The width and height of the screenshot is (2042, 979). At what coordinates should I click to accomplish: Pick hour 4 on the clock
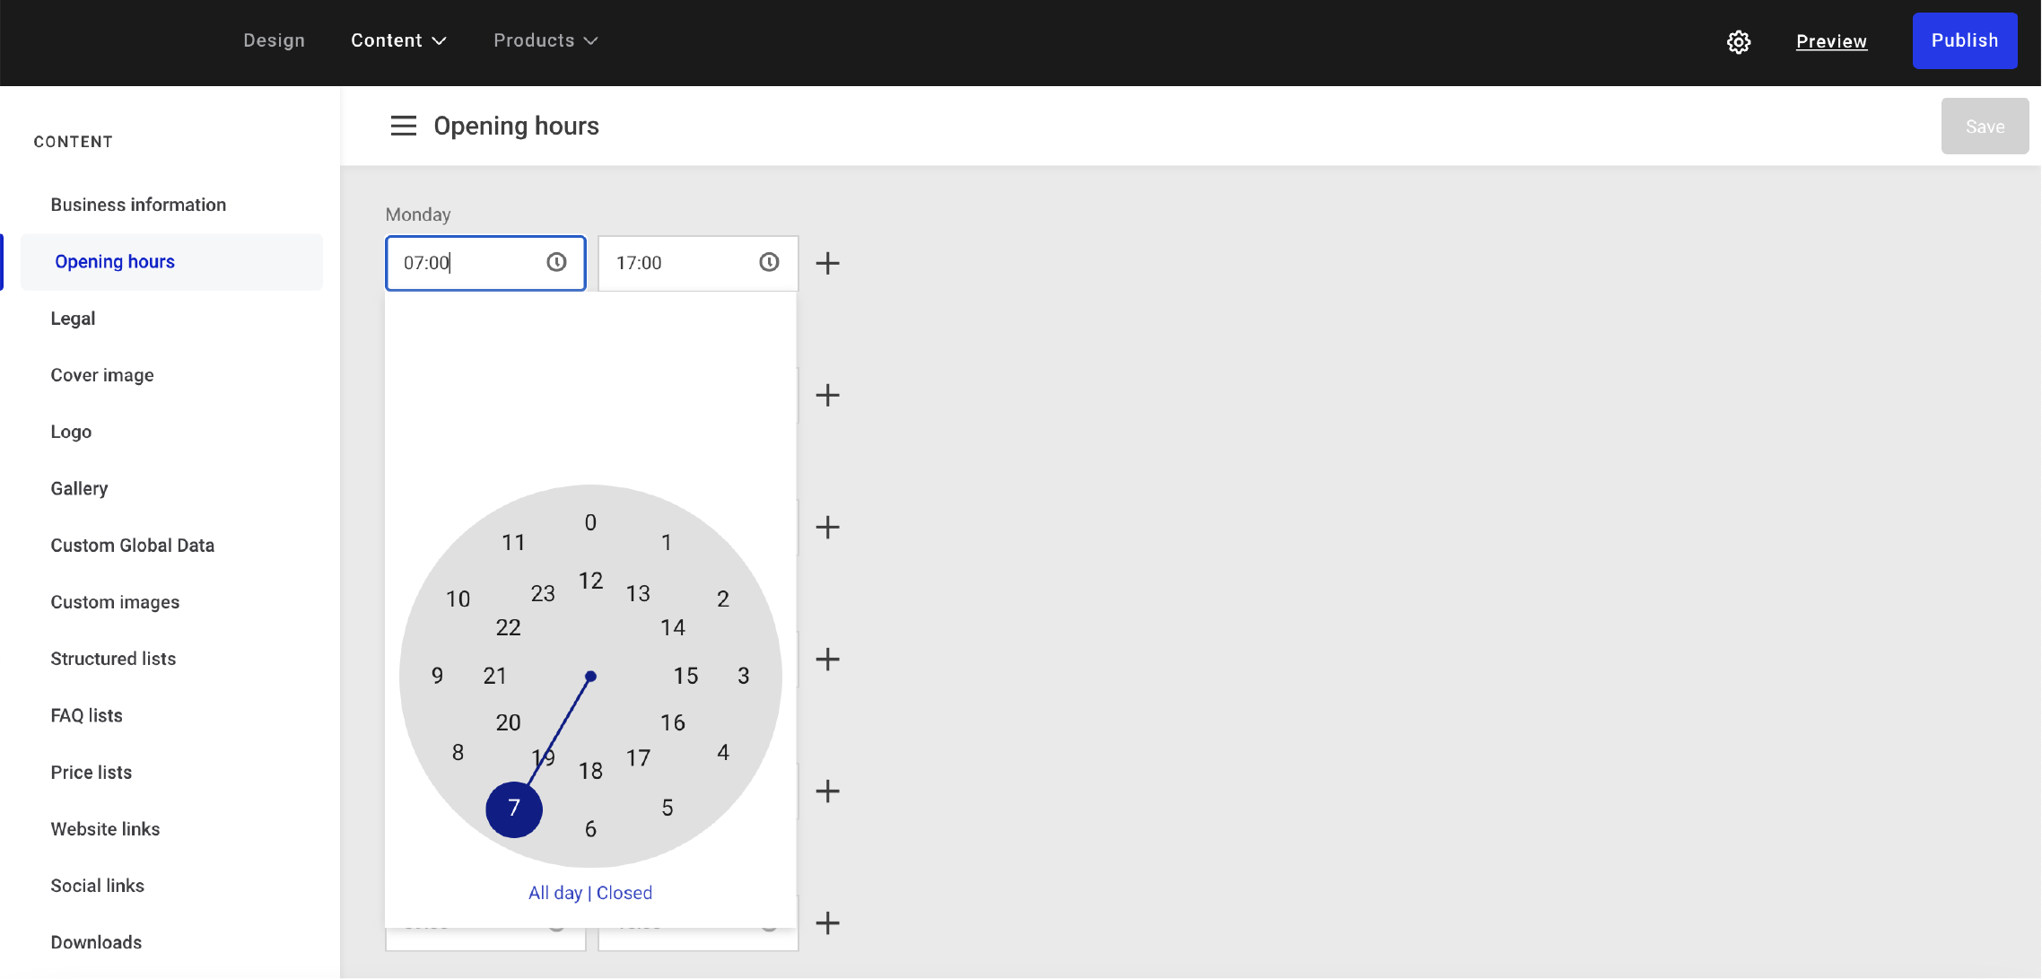point(723,752)
